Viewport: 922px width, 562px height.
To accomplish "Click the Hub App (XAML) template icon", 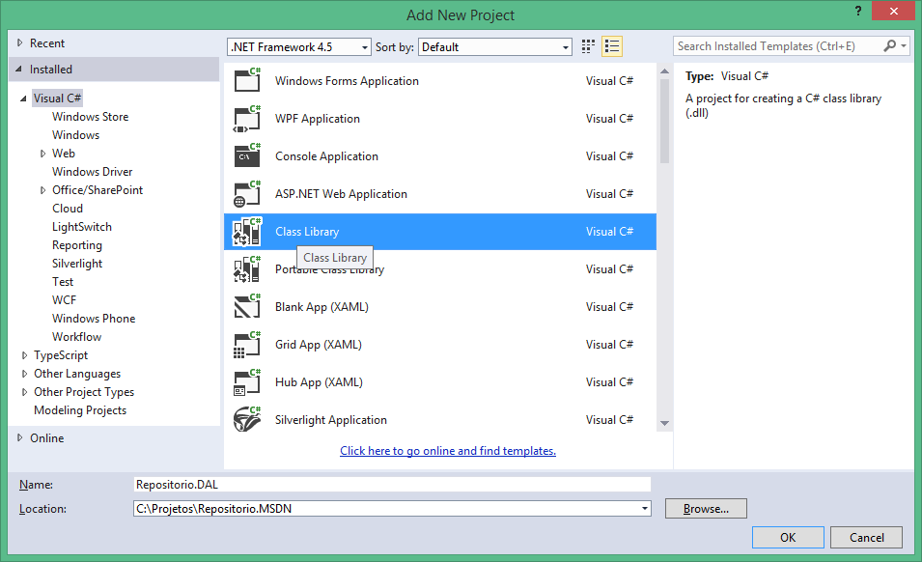I will [247, 382].
